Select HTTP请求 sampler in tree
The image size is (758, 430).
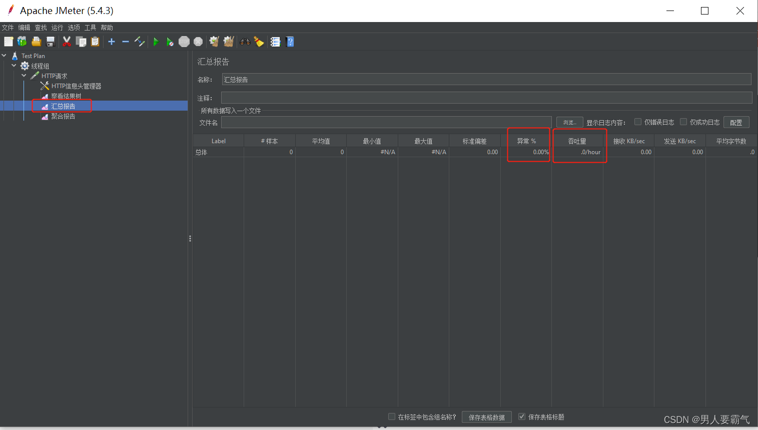click(54, 76)
